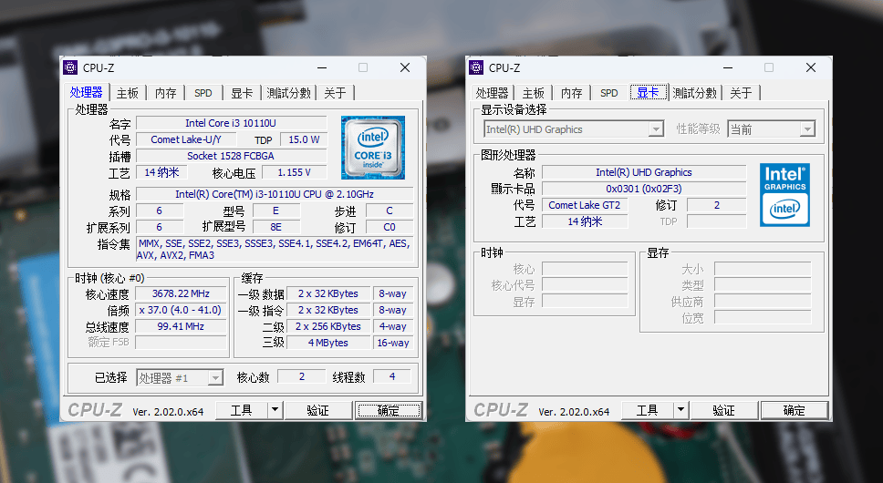Minimize the left CPU-Z window
883x483 pixels.
click(322, 67)
